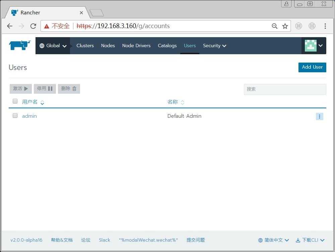This screenshot has width=335, height=252.
Task: Click the address bar URL
Action: click(123, 26)
